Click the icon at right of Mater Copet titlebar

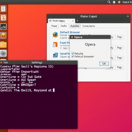point(128,16)
